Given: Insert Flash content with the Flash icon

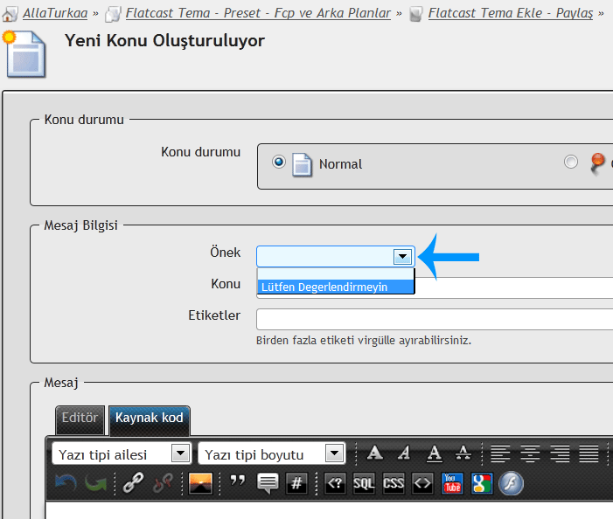Looking at the screenshot, I should [511, 483].
